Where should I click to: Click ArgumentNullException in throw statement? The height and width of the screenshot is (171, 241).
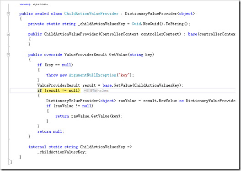point(92,75)
